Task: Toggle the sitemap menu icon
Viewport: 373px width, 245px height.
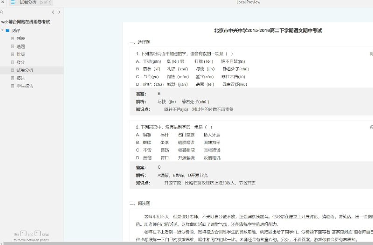Action: (14, 2)
